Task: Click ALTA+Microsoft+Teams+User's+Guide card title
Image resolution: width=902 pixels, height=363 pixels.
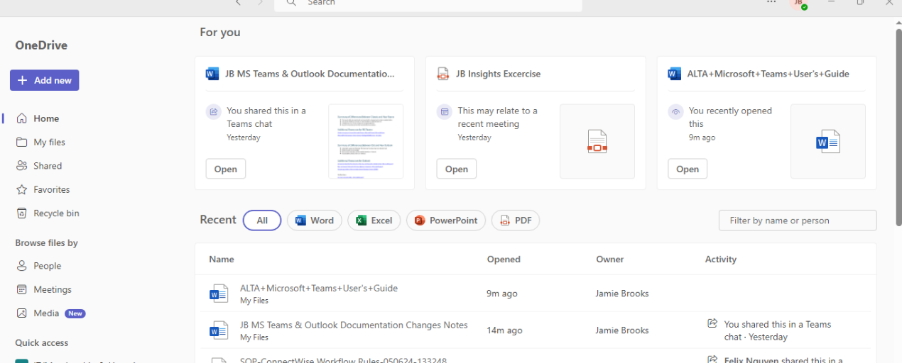Action: pyautogui.click(x=768, y=74)
